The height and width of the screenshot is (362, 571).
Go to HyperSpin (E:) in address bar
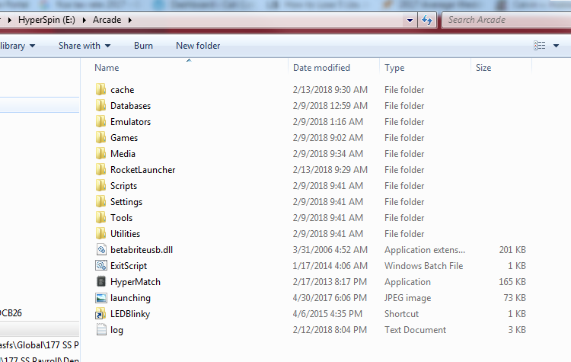point(46,20)
